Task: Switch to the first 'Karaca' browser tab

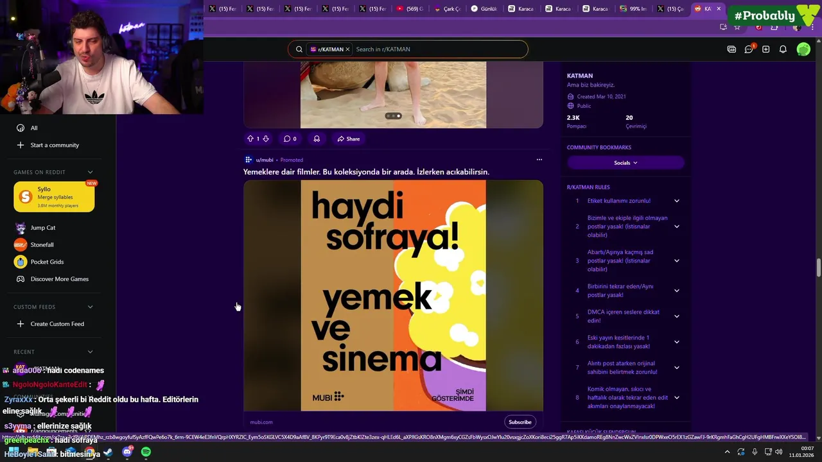Action: (x=521, y=9)
